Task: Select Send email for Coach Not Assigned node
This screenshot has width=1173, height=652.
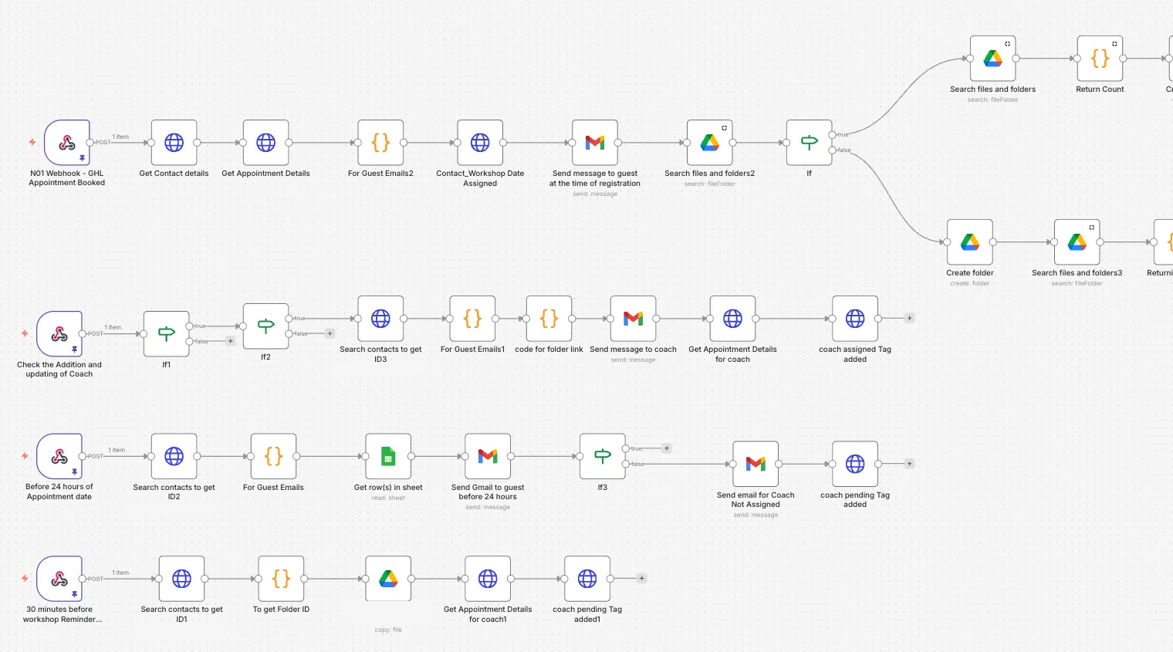Action: tap(756, 464)
